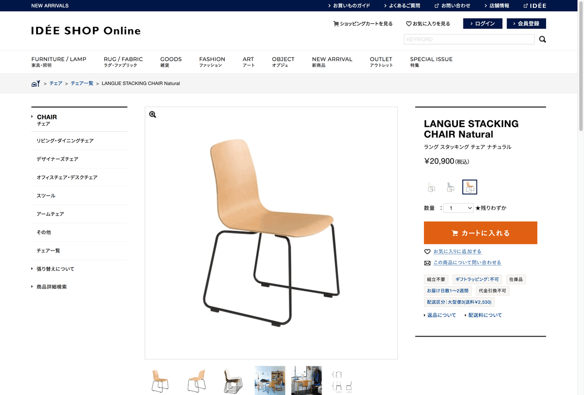
Task: Select the gray chair color variant
Action: pos(450,187)
